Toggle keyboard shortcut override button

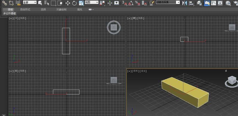point(116,3)
